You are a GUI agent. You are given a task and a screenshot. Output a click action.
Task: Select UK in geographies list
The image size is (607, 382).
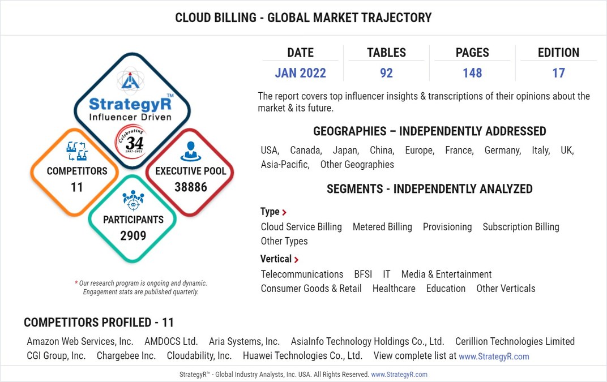pos(567,150)
